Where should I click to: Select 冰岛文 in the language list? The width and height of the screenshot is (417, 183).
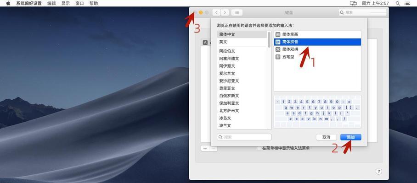point(242,118)
